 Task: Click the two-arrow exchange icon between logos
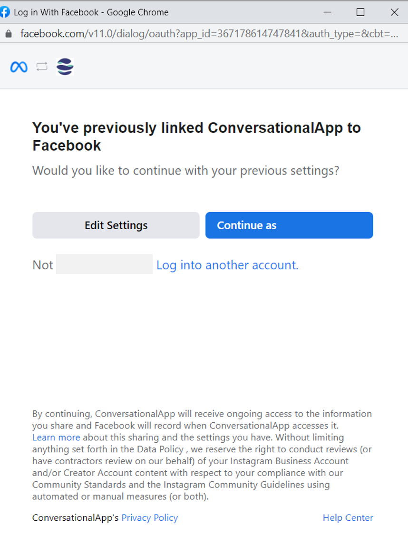coord(42,67)
